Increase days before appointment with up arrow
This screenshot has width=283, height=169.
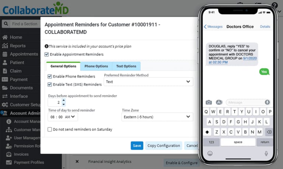[63, 100]
